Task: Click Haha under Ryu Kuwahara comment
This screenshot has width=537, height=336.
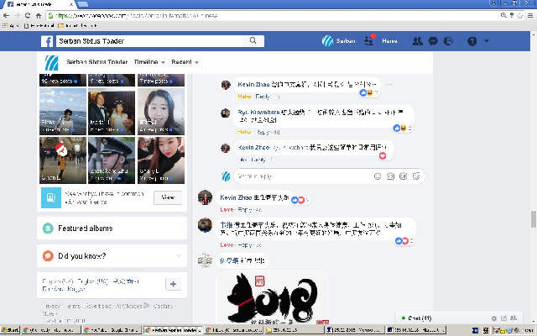Action: click(244, 132)
